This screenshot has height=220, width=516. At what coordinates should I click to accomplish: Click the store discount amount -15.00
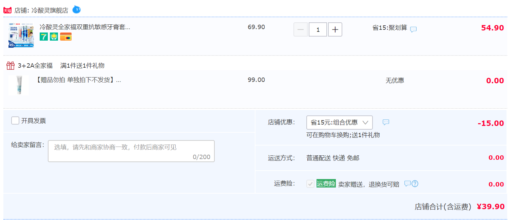tap(491, 123)
